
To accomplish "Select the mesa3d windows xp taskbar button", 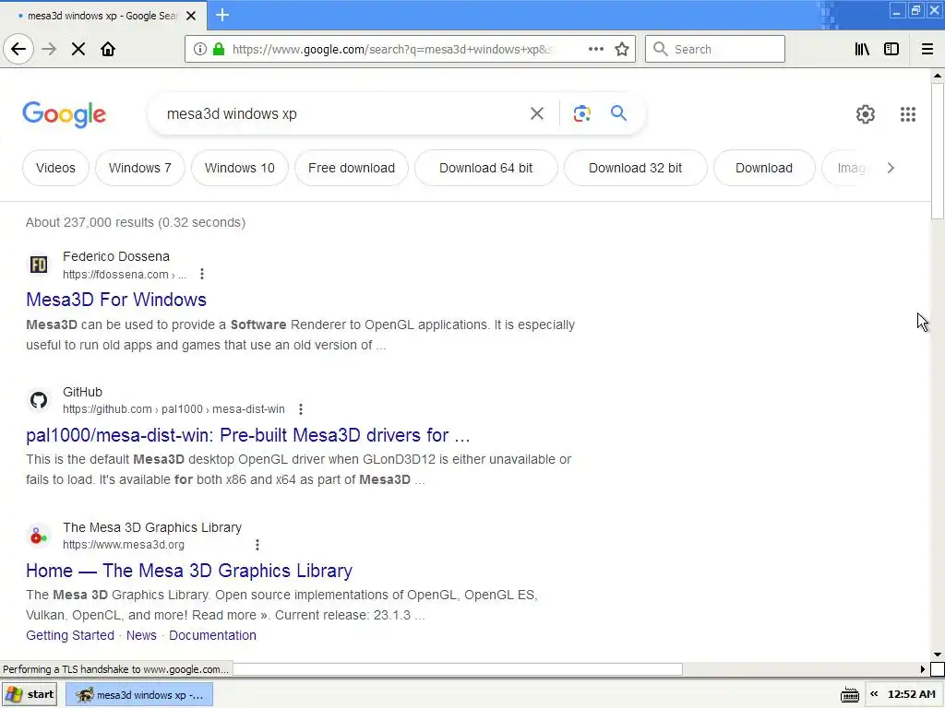I will tap(139, 695).
